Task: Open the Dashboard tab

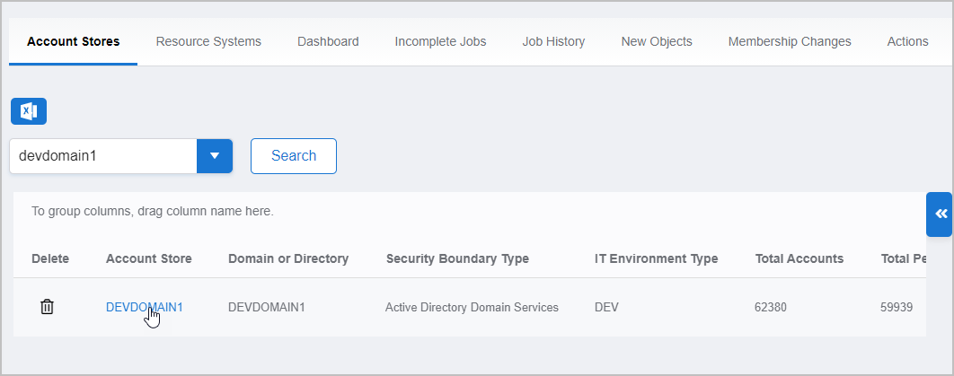Action: point(328,41)
